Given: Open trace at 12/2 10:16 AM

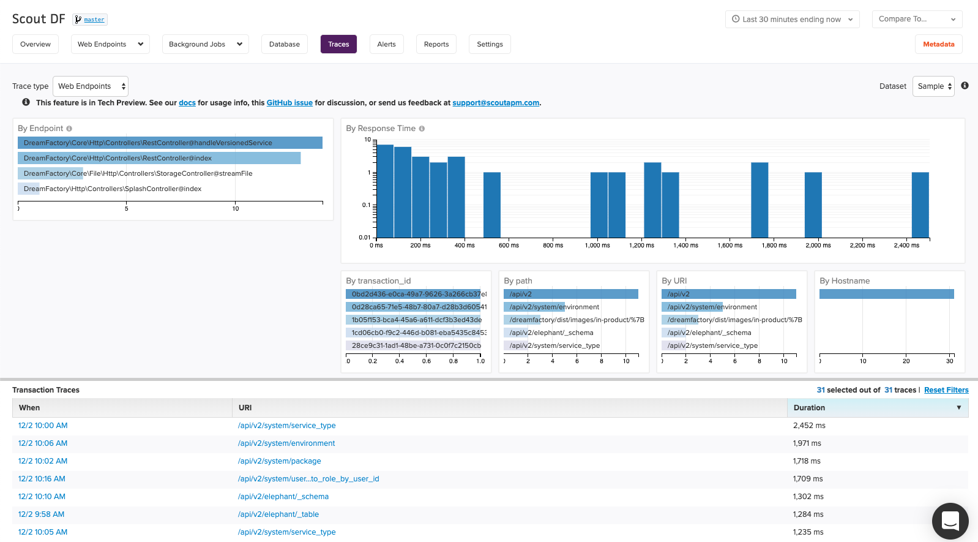Looking at the screenshot, I should pos(42,479).
